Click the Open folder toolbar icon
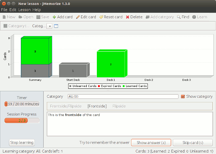Screen dimensions: 216x154 [x=21, y=17]
